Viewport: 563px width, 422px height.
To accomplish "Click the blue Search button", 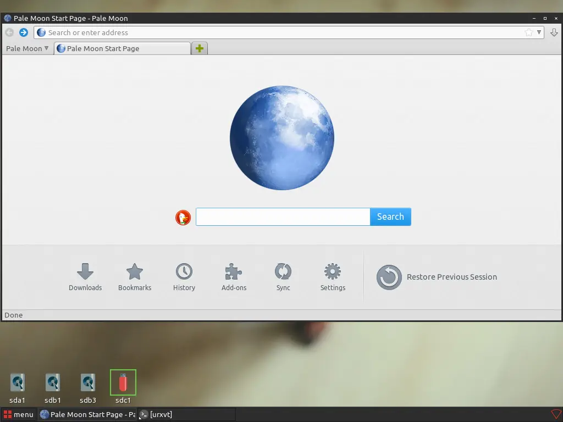I will pos(390,216).
